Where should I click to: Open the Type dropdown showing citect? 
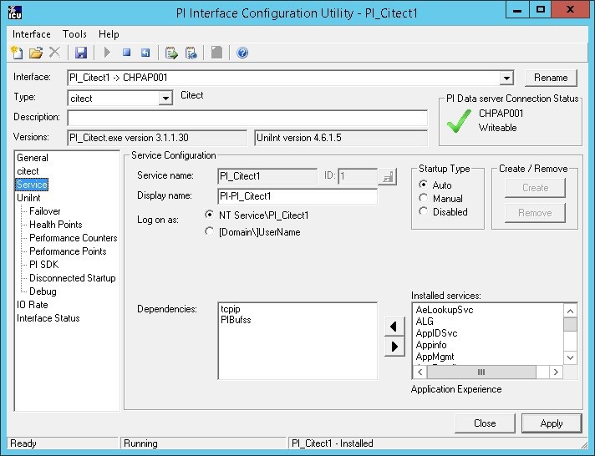[x=165, y=98]
